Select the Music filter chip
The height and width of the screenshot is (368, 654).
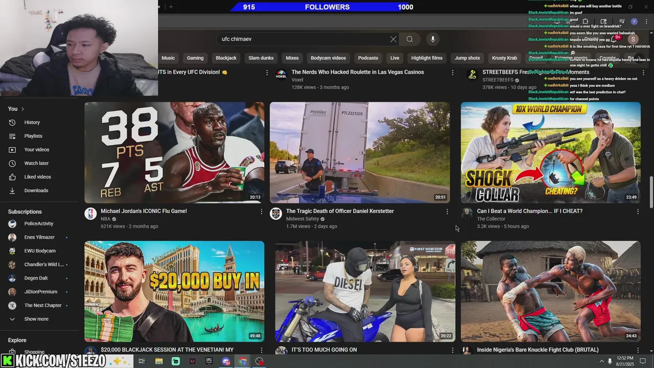pyautogui.click(x=168, y=58)
